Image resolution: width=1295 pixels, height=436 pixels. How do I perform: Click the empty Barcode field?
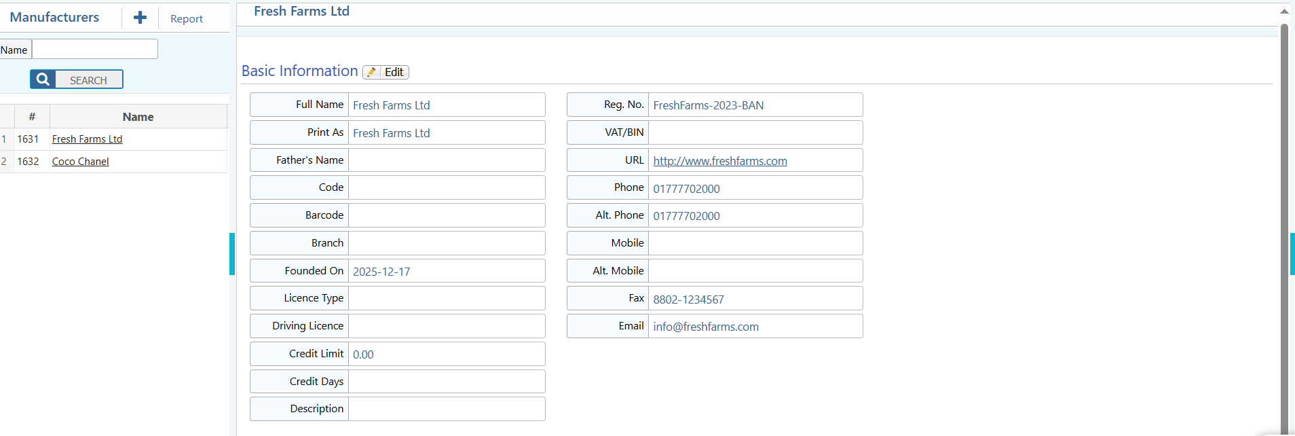point(447,215)
